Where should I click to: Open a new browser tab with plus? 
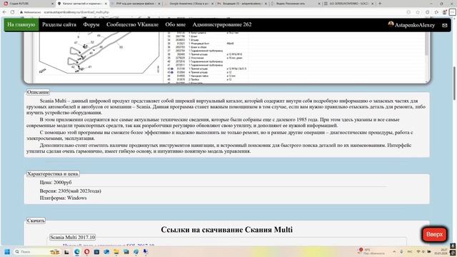pyautogui.click(x=380, y=4)
